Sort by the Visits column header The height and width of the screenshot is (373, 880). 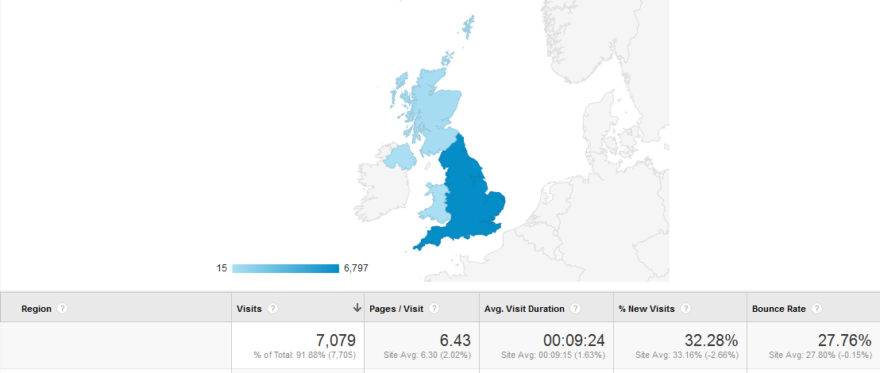(249, 309)
